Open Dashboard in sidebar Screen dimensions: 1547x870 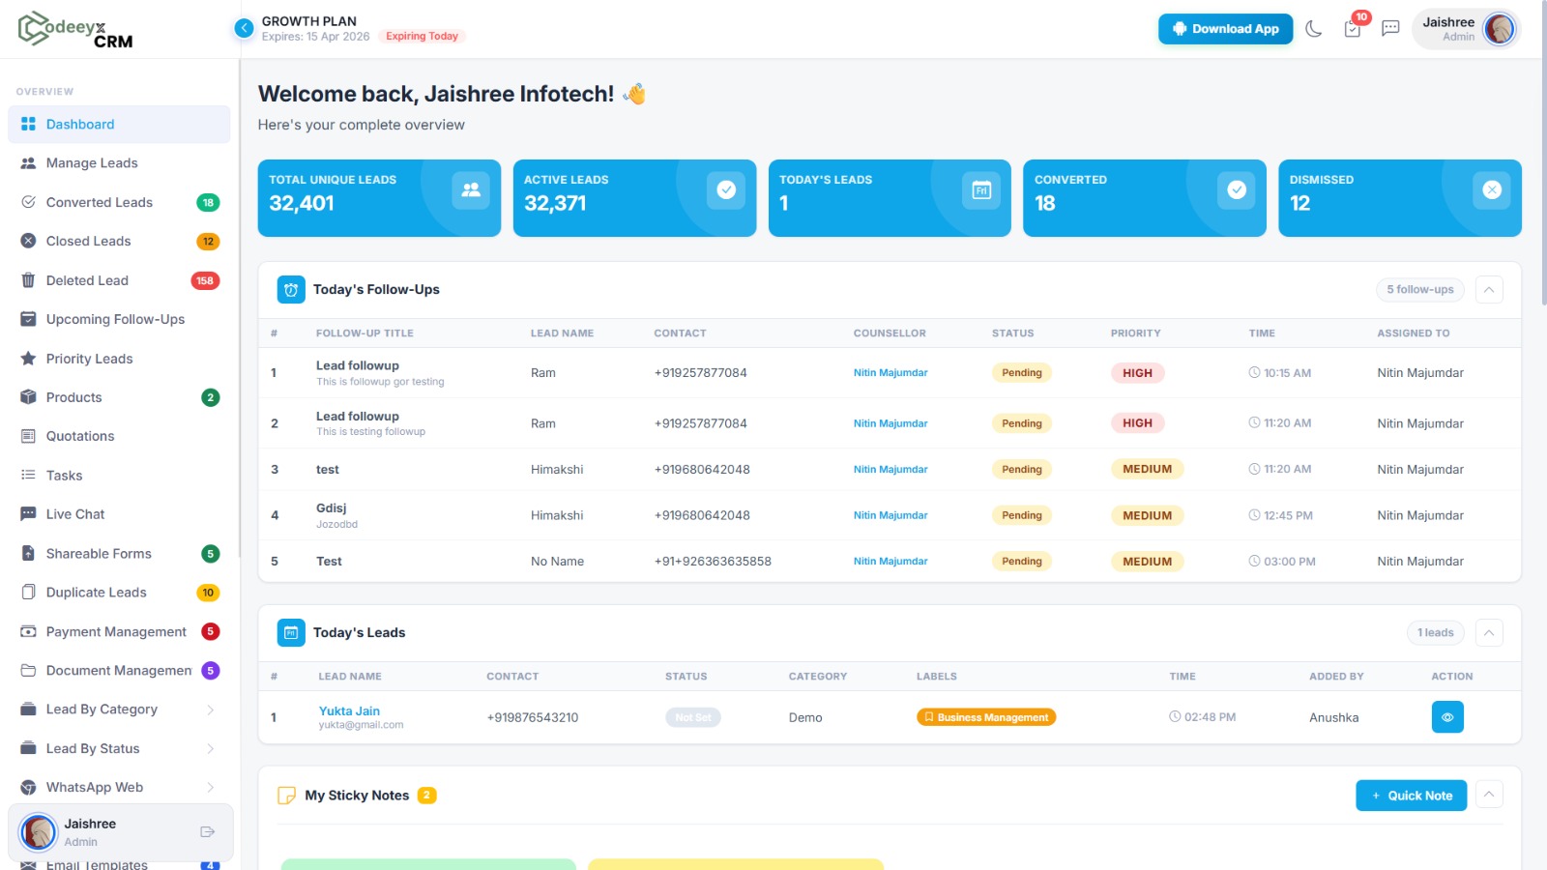(x=119, y=125)
